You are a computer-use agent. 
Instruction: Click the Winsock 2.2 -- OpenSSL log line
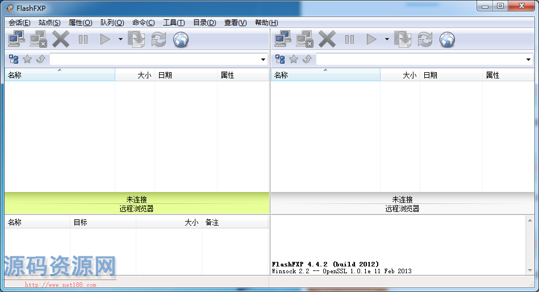tap(341, 271)
